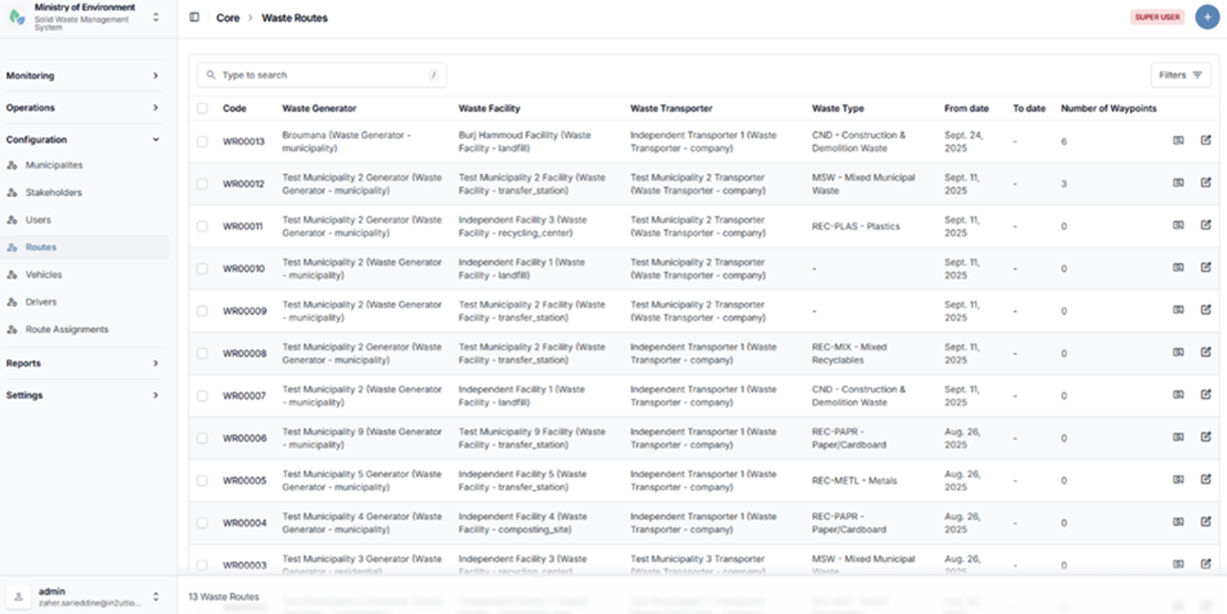Check the box for row WR00006
This screenshot has width=1227, height=614.
[x=202, y=438]
